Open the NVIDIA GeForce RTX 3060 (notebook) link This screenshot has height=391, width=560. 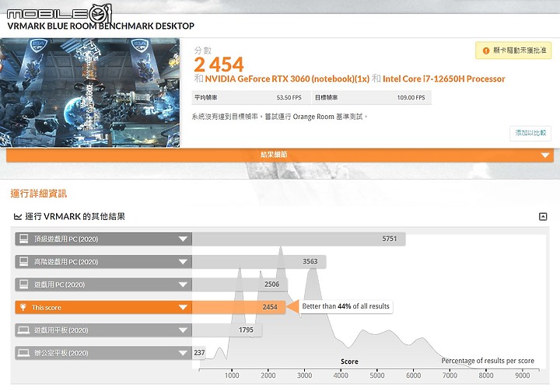point(287,79)
